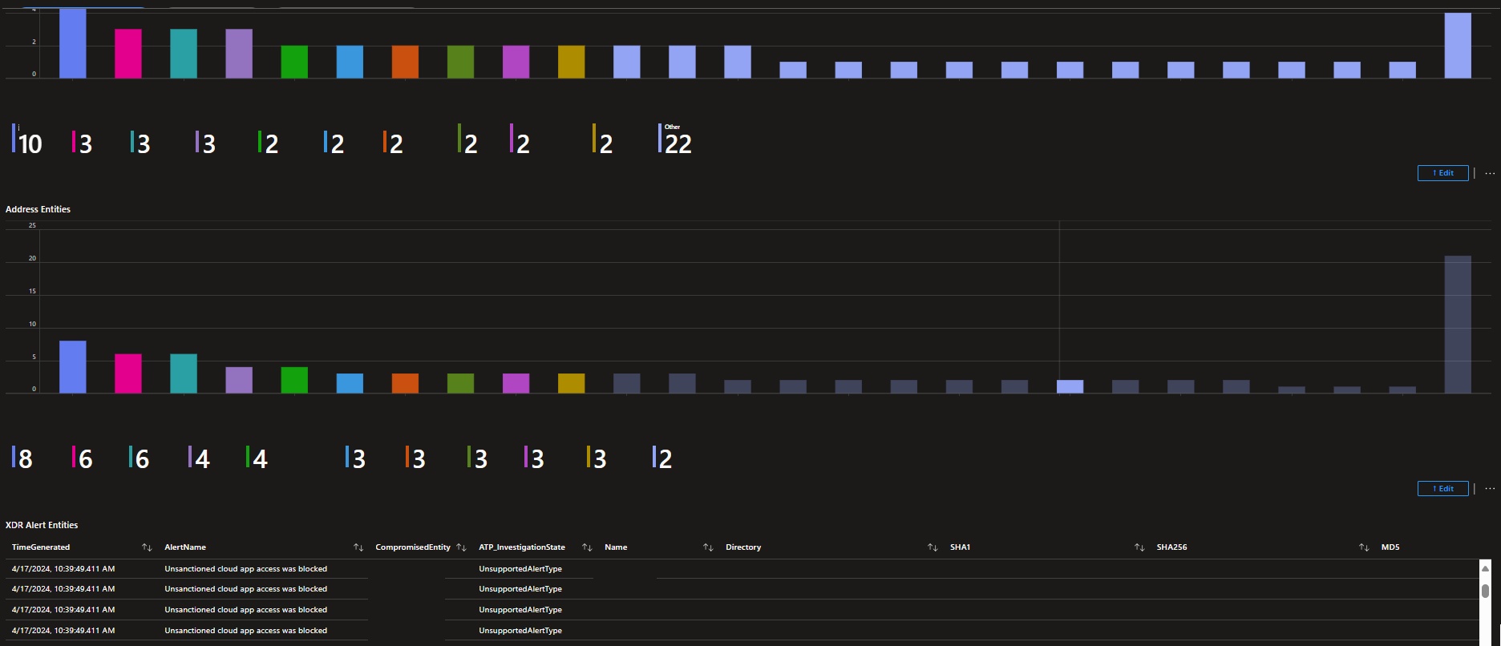Select the tallest bar in the Address Entities chart

[1458, 325]
